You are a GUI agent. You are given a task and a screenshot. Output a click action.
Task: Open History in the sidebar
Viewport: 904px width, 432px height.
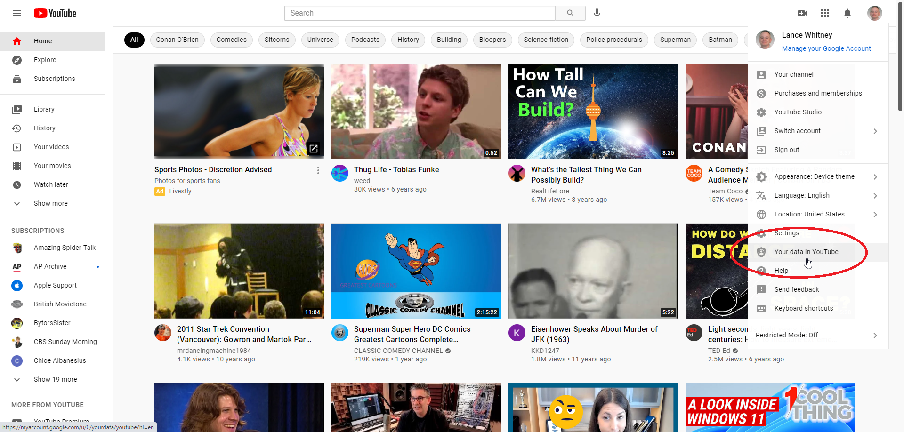coord(53,128)
